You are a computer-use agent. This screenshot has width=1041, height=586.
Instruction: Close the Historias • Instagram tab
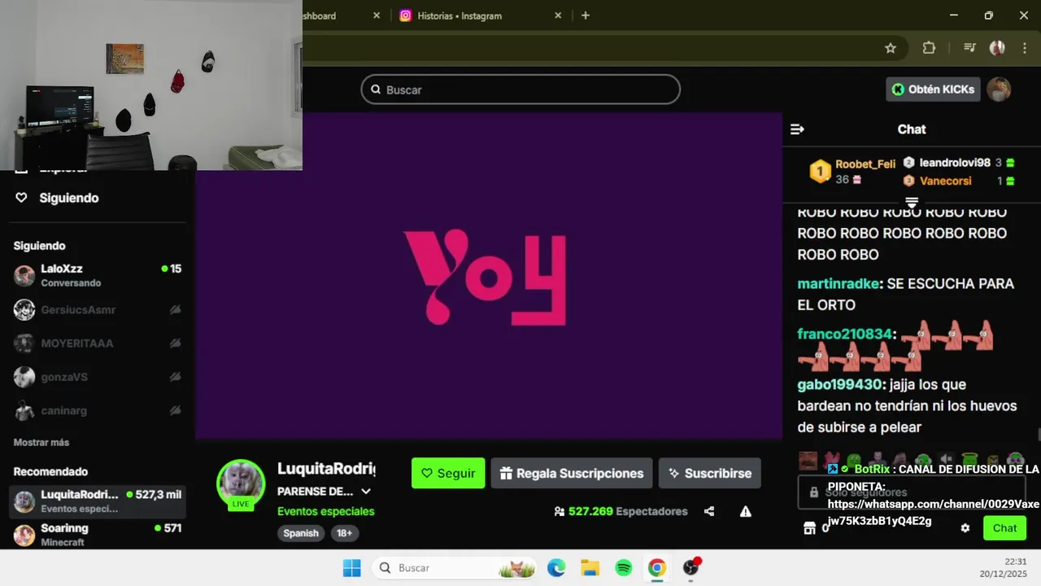[558, 15]
